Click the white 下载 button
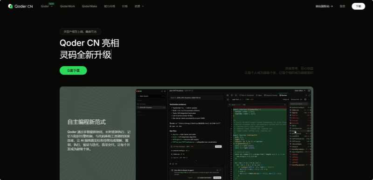Screen dimensions: 373x180 [358, 7]
